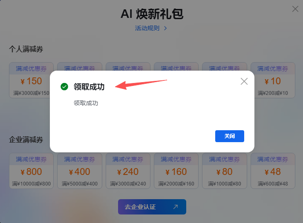Click the arrow icon on 去企业认证

pos(176,207)
